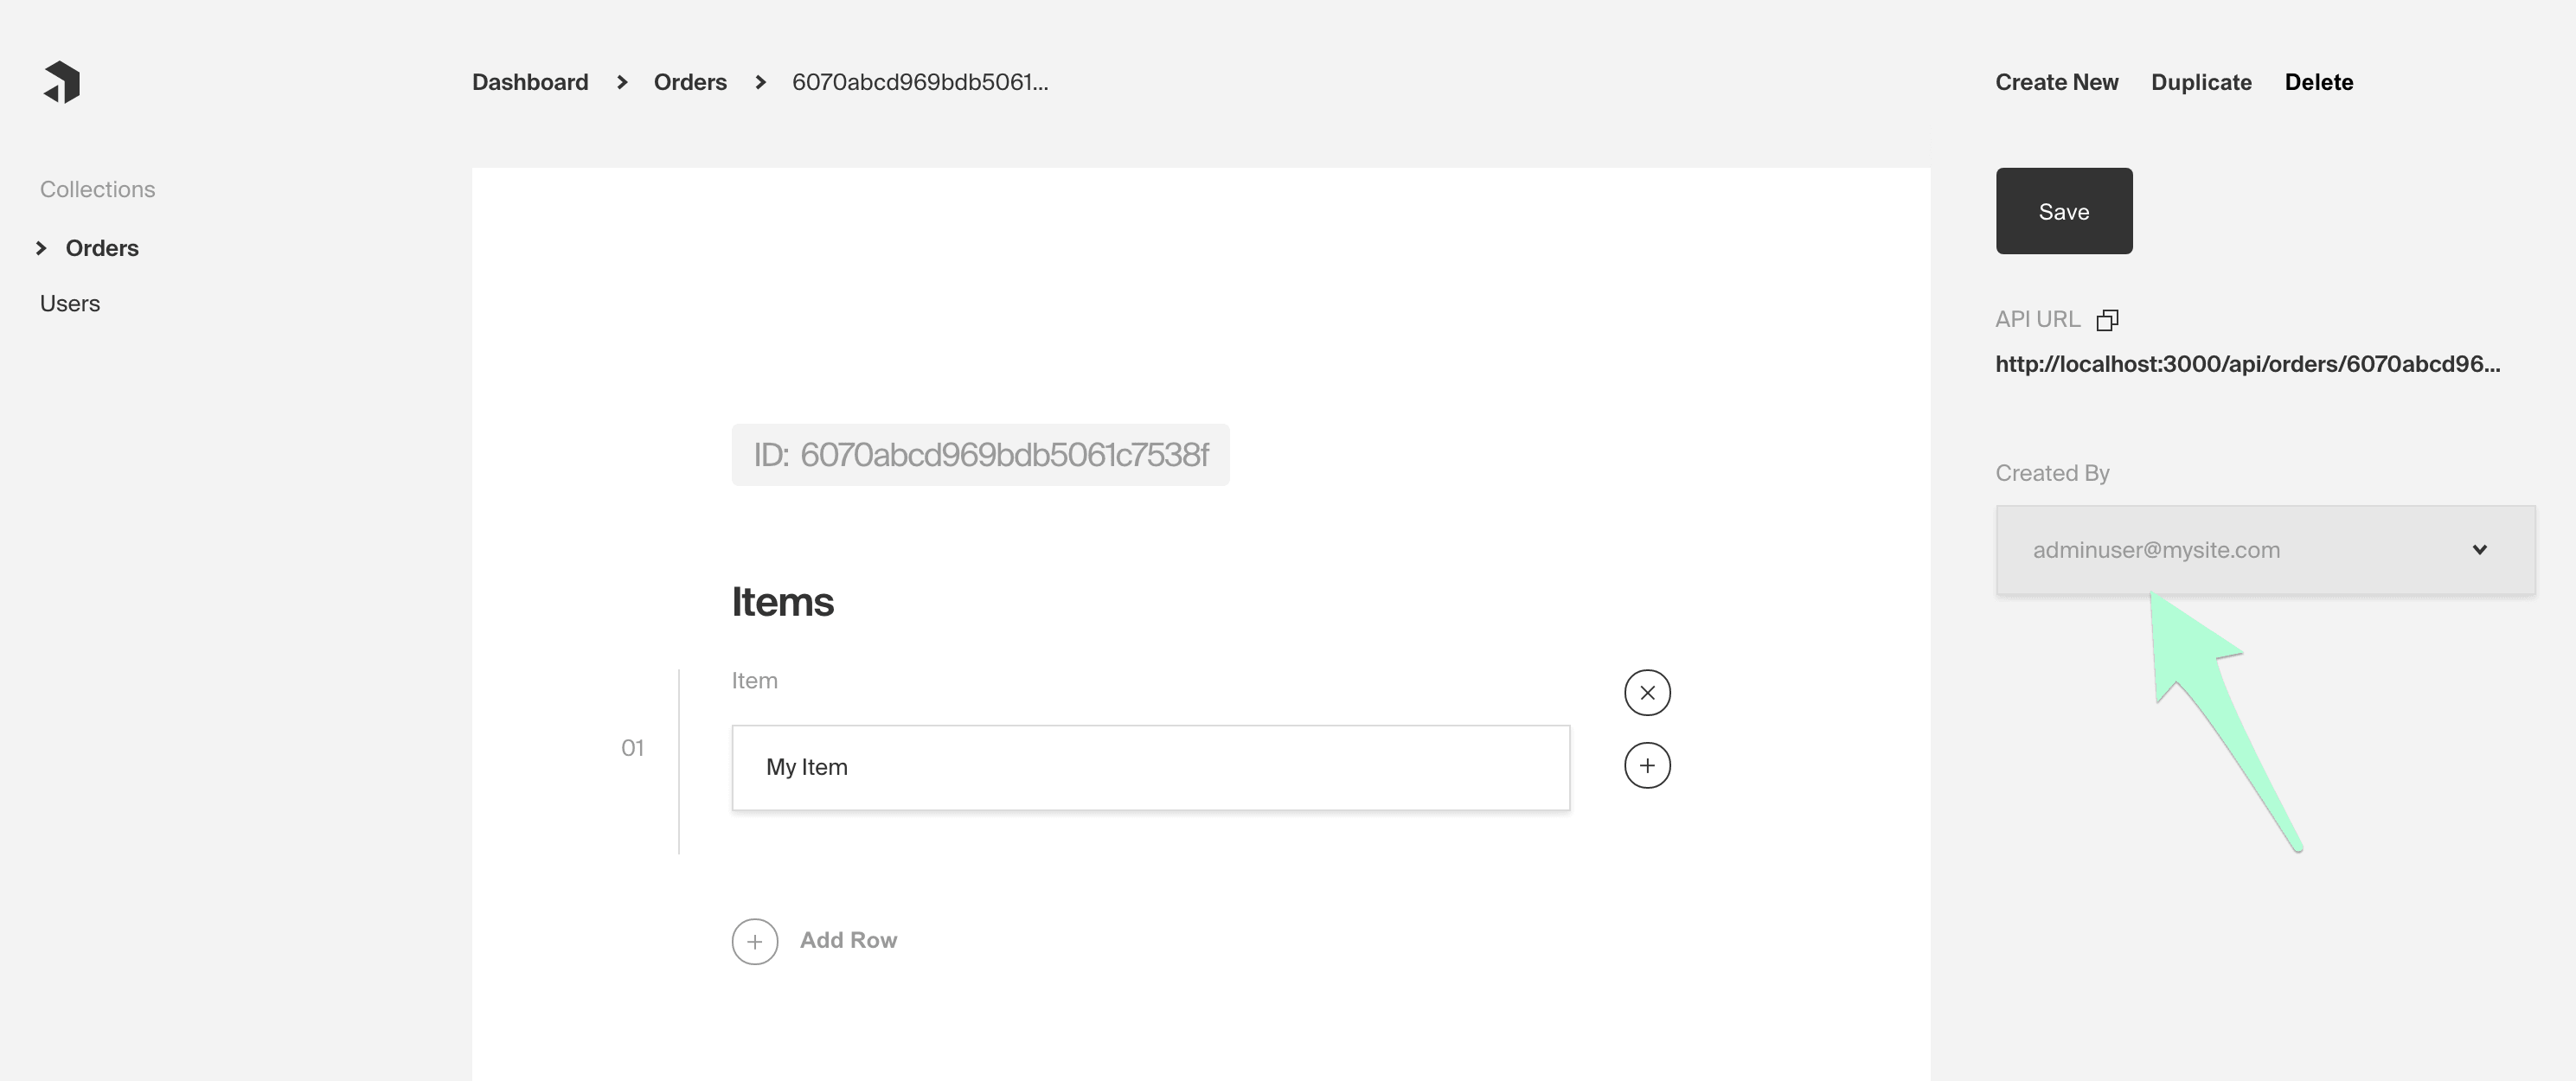Click the Duplicate link
This screenshot has height=1081, width=2576.
click(2203, 80)
